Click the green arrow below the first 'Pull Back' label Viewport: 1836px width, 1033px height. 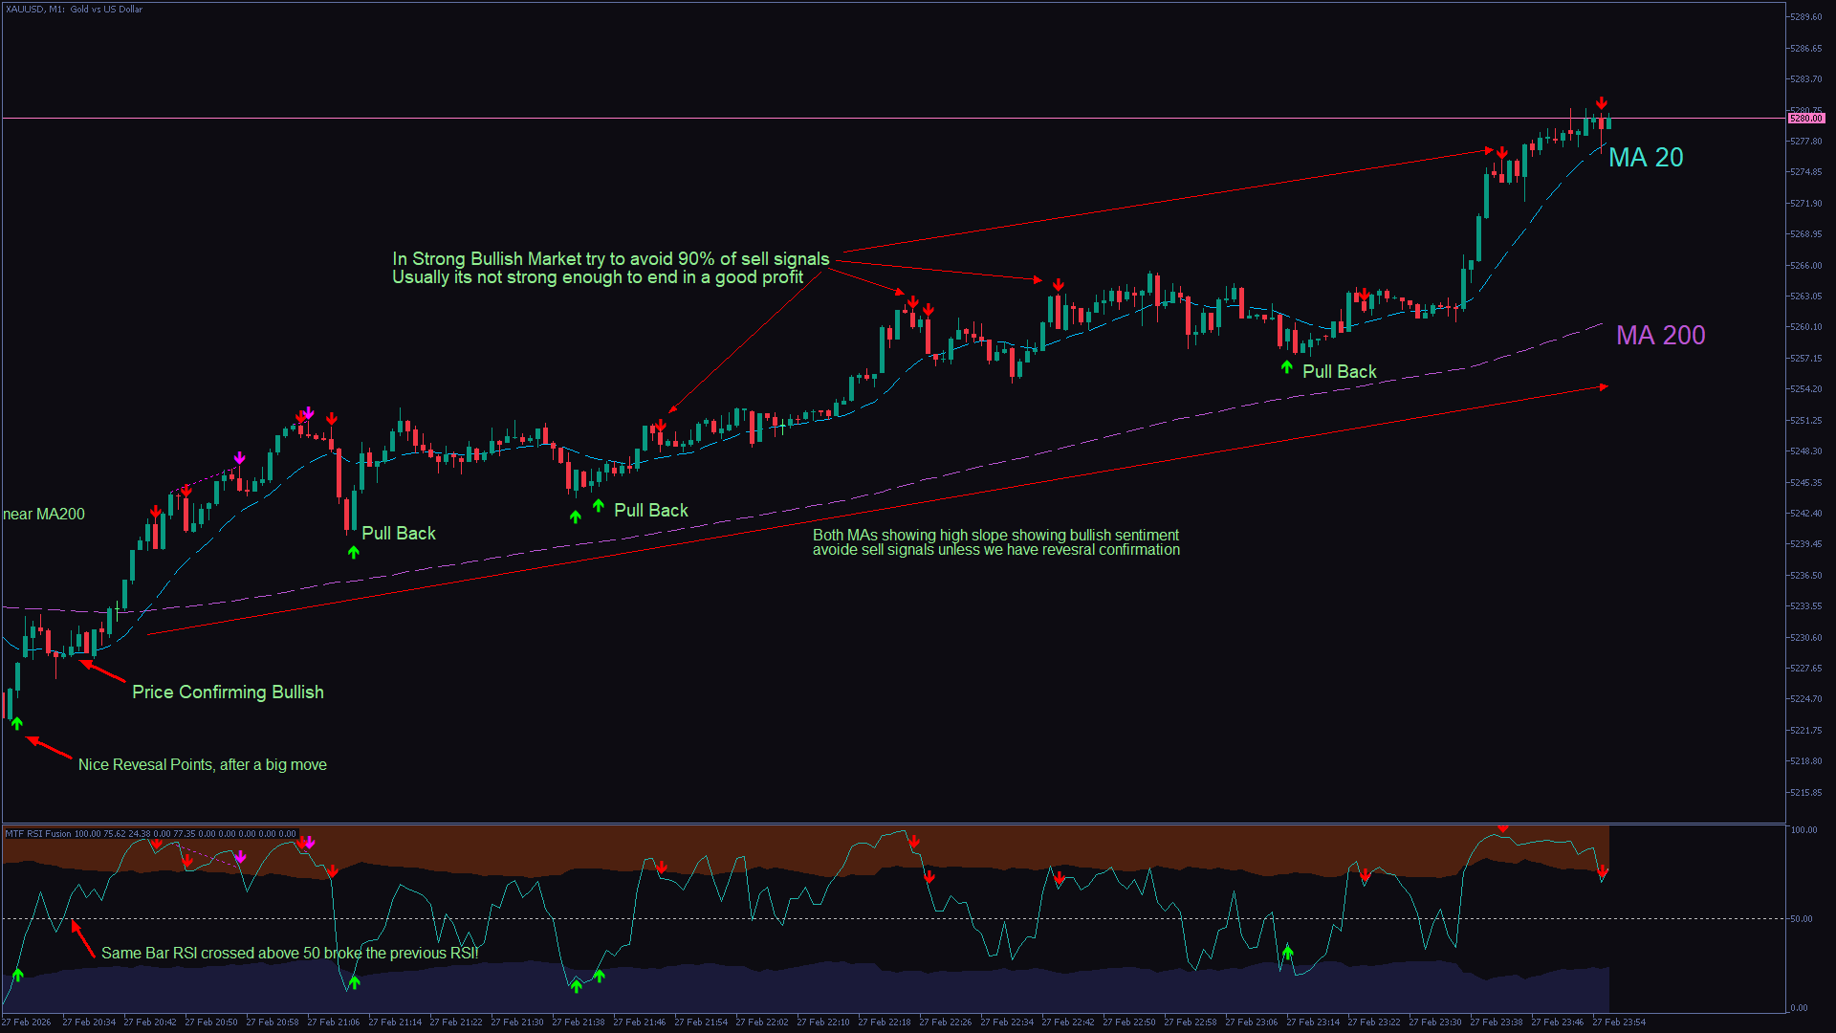(354, 552)
